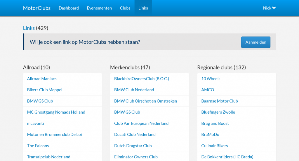Click the Links heading link
Viewport: 299px width, 161px height.
29,28
